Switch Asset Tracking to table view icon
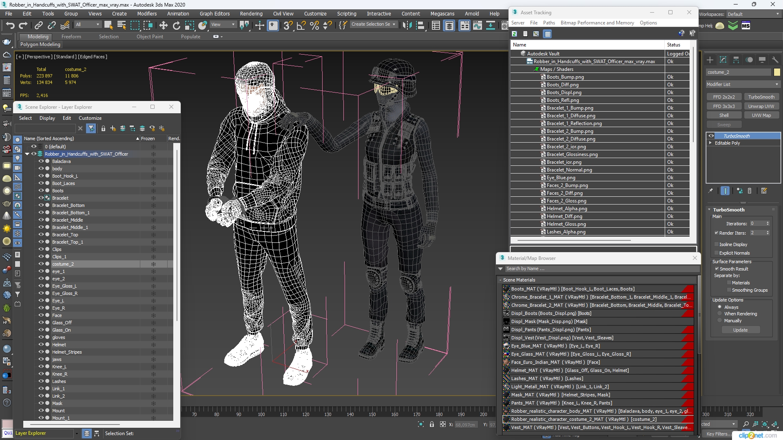 point(548,34)
